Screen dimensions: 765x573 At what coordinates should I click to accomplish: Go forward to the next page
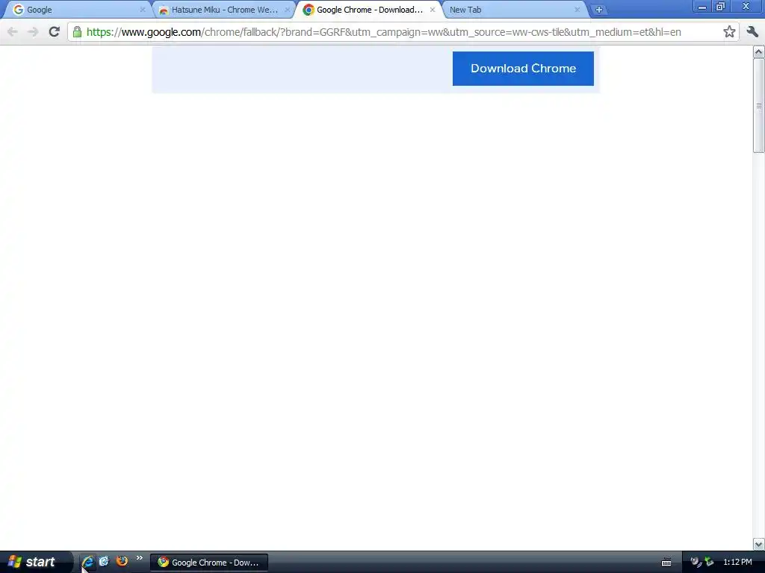point(33,32)
